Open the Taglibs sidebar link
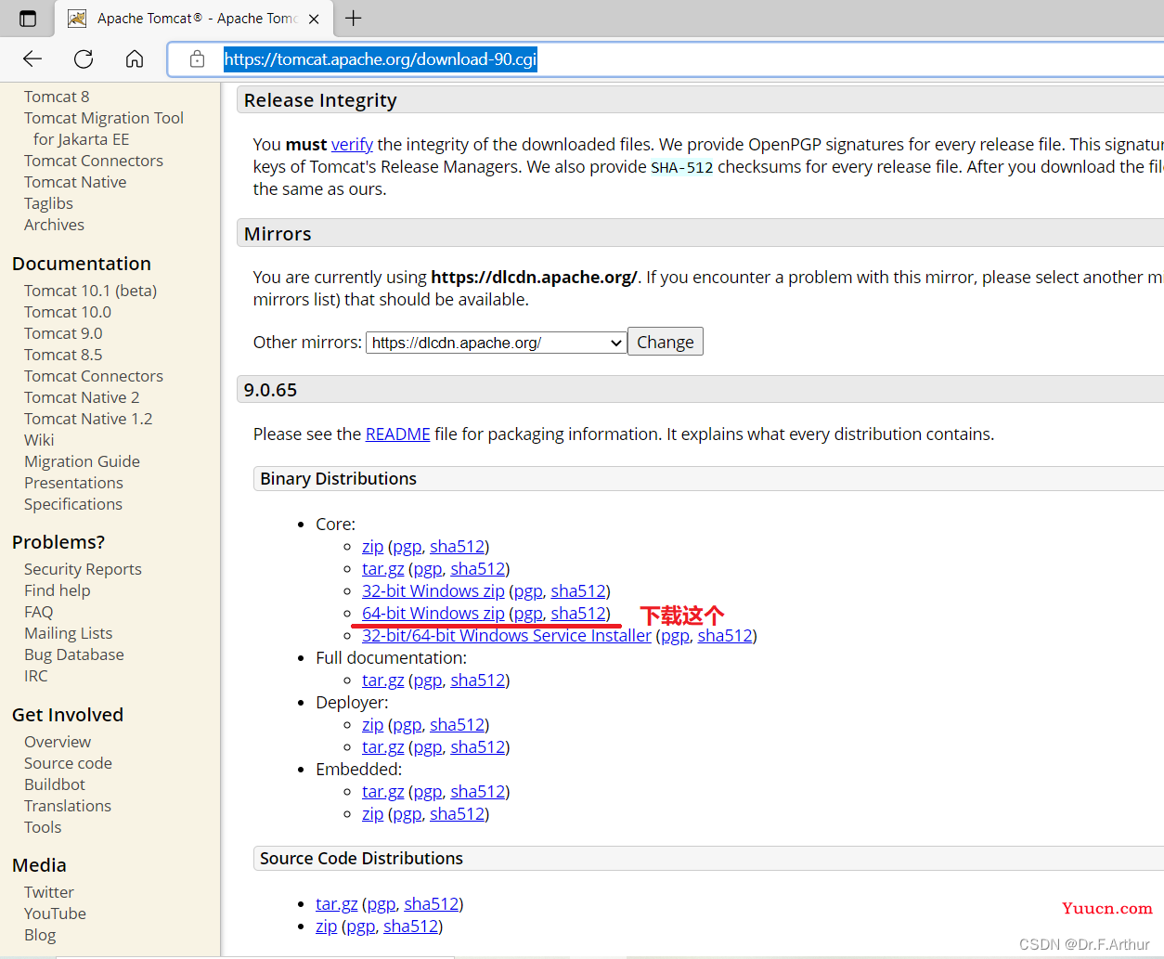Screen dimensions: 1164x959 (x=48, y=203)
